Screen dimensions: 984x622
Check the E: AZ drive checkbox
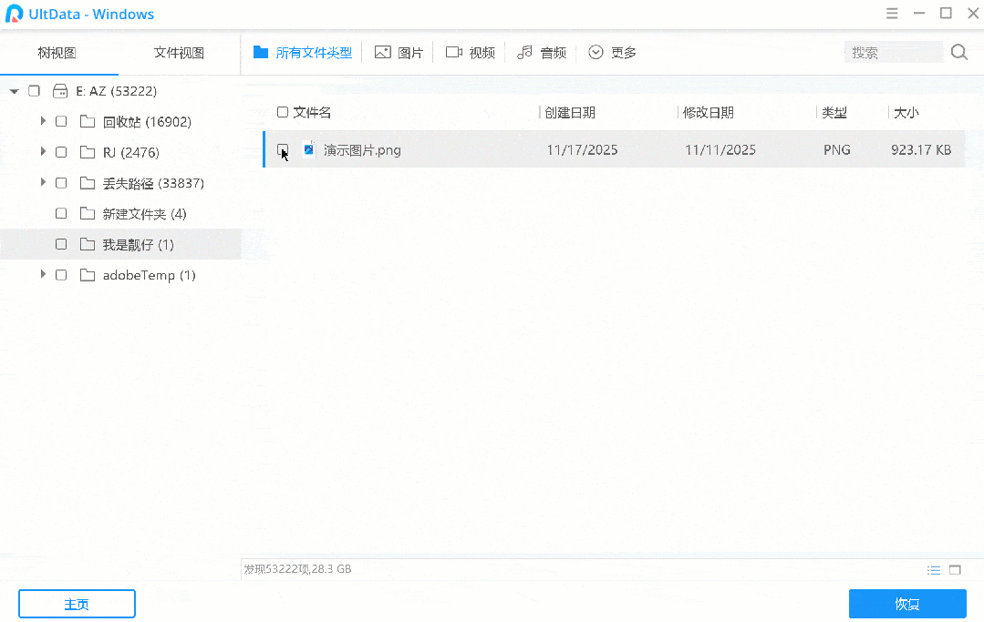(x=34, y=90)
